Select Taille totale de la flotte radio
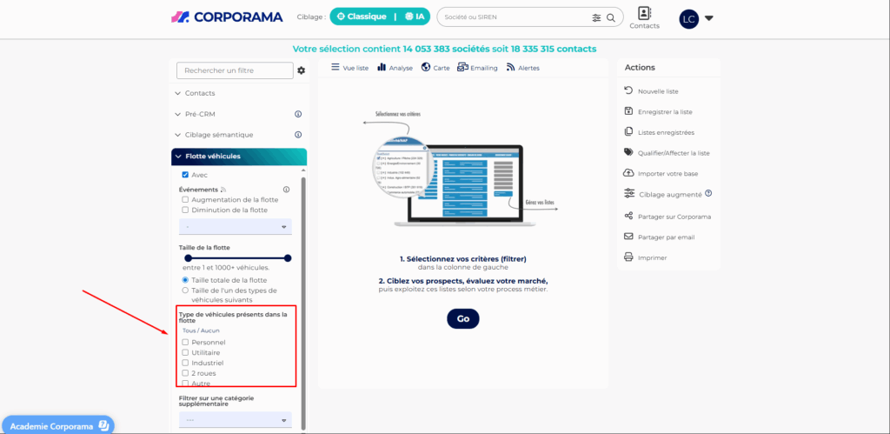This screenshot has width=890, height=434. tap(185, 280)
